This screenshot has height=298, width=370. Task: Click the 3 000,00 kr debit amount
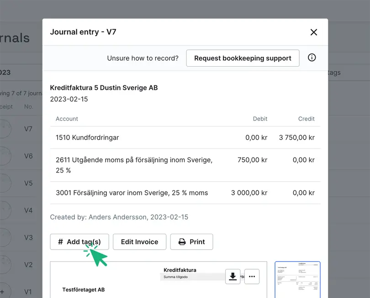click(x=249, y=193)
